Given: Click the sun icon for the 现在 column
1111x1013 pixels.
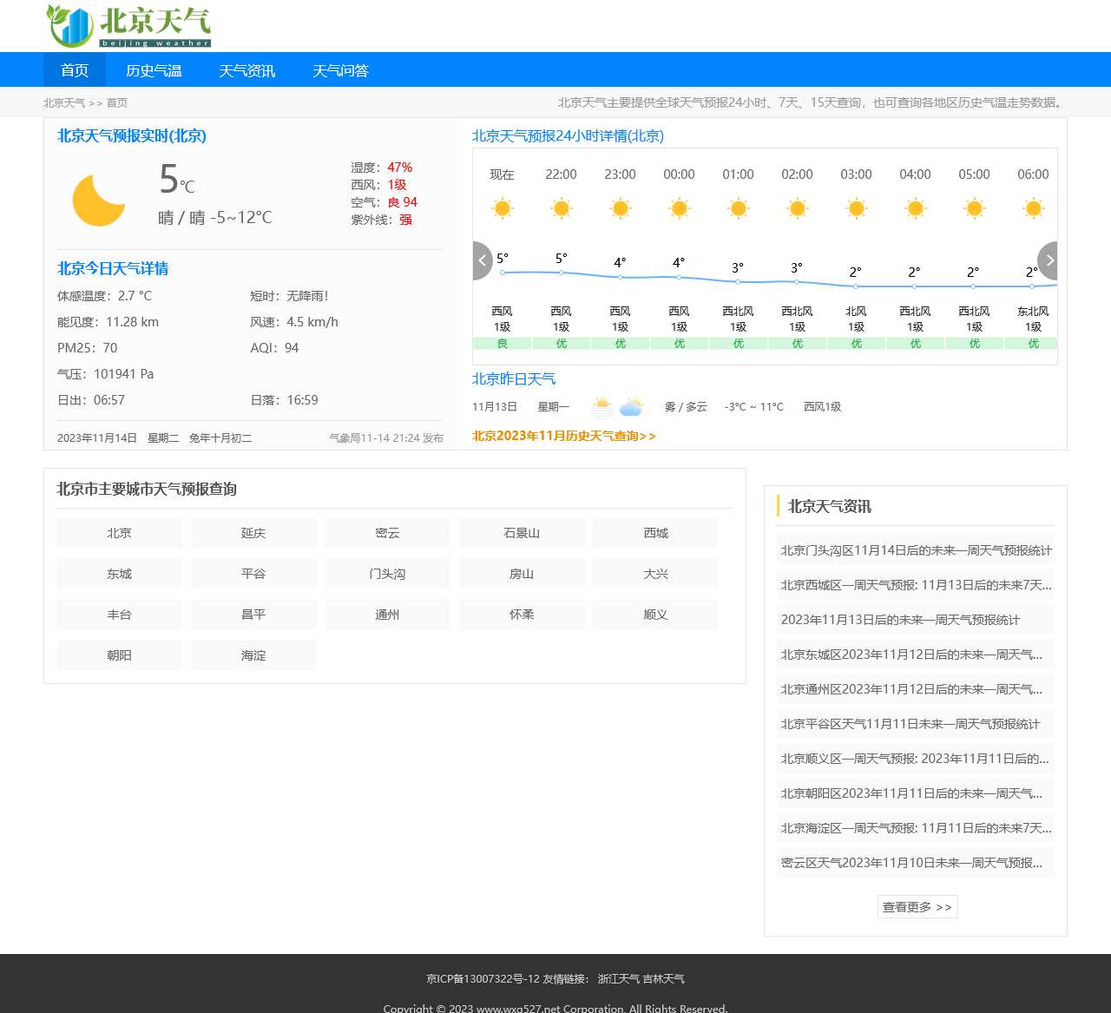Looking at the screenshot, I should pyautogui.click(x=502, y=208).
